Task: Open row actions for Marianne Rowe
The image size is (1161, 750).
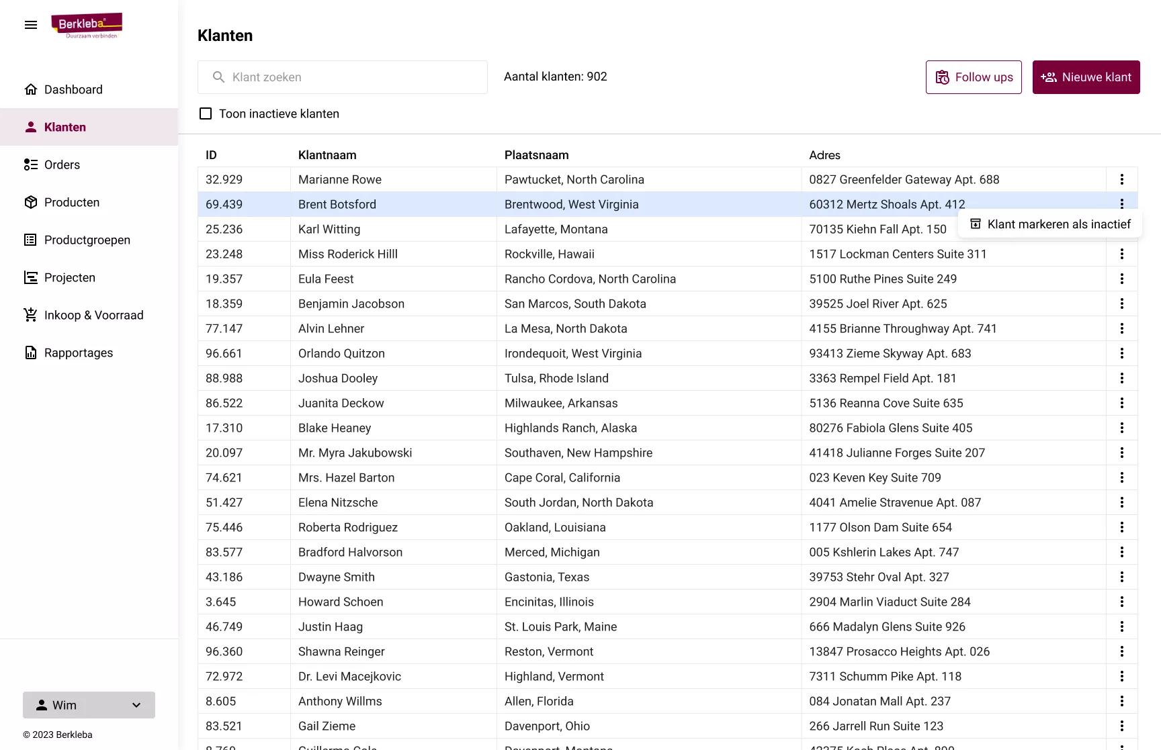Action: pos(1121,179)
